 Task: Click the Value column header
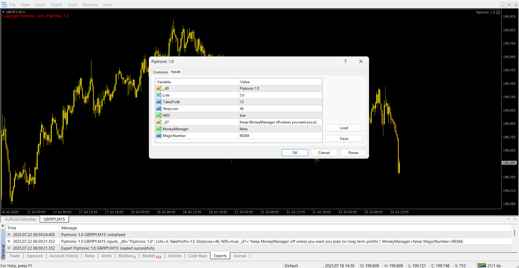tap(280, 82)
